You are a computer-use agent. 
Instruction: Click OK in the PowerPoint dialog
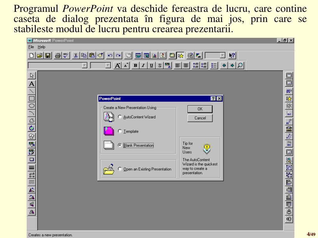pos(200,109)
